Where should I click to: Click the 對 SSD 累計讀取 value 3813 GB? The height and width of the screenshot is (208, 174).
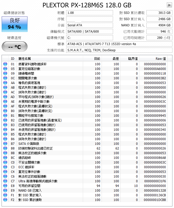(159, 13)
